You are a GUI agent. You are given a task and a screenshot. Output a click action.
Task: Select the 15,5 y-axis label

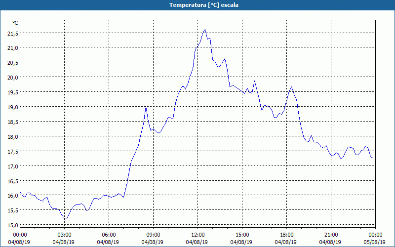click(x=13, y=210)
